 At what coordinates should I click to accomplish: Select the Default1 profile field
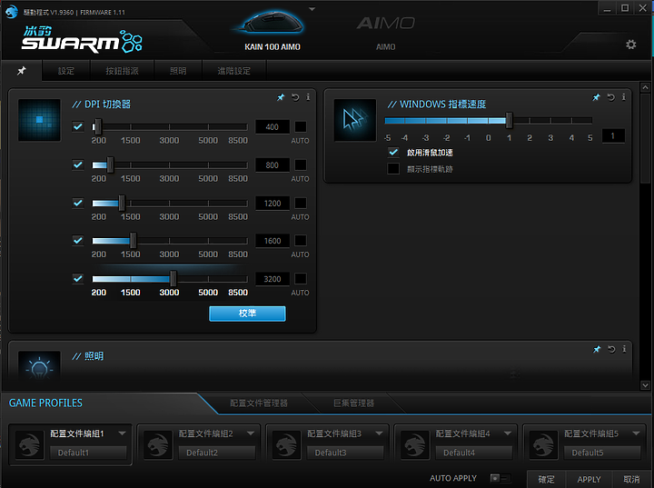88,453
